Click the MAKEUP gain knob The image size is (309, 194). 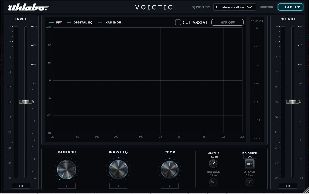coord(213,164)
